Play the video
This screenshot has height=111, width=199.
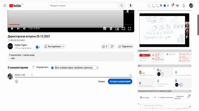(12, 29)
